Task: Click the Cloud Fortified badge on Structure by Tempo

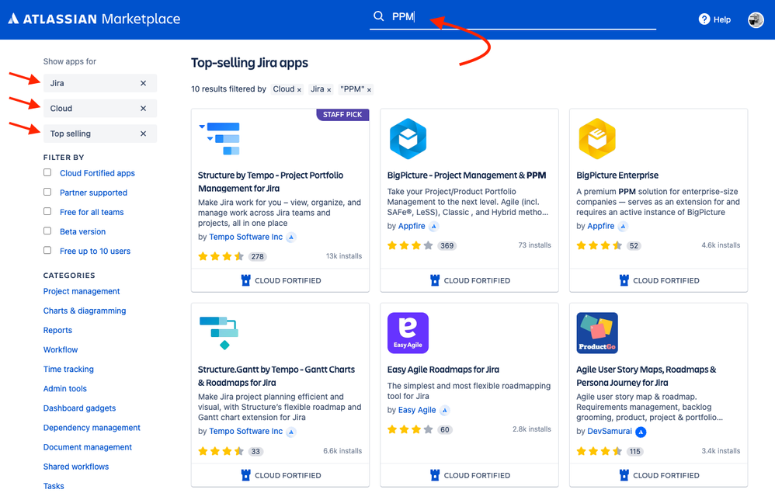Action: point(281,280)
